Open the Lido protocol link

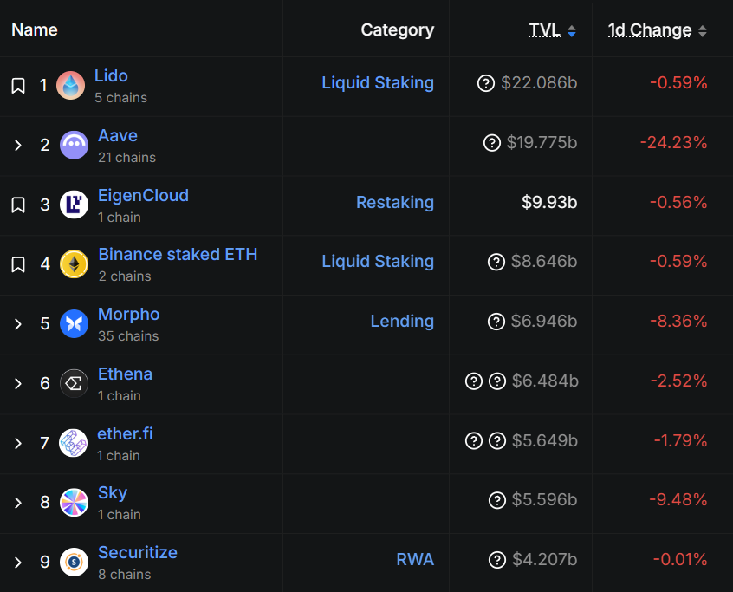coord(111,75)
